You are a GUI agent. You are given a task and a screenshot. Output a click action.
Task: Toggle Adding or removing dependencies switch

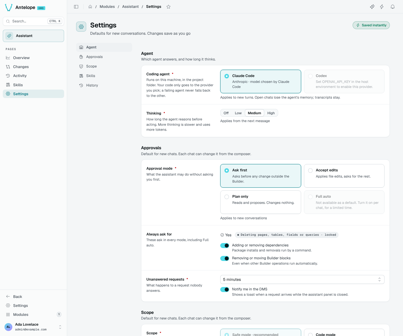tap(225, 246)
